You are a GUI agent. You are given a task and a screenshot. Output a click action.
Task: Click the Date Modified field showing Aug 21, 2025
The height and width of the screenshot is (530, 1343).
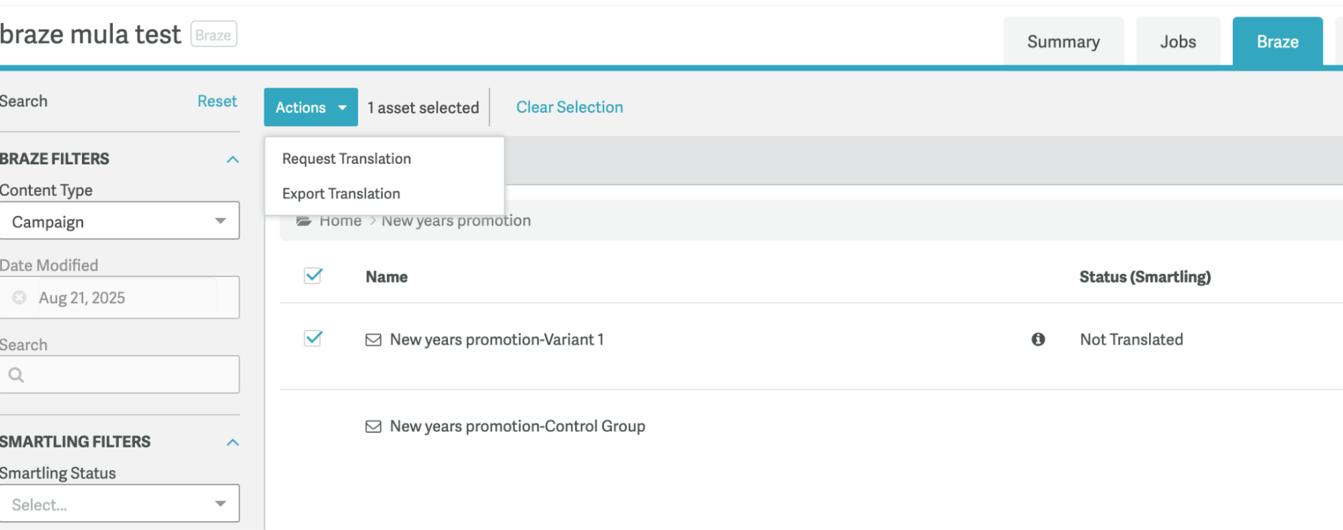(x=128, y=298)
